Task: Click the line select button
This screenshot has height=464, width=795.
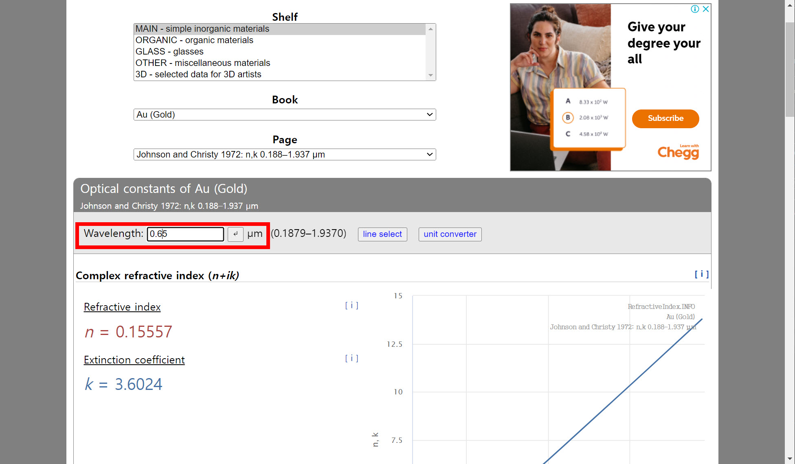Action: point(382,234)
